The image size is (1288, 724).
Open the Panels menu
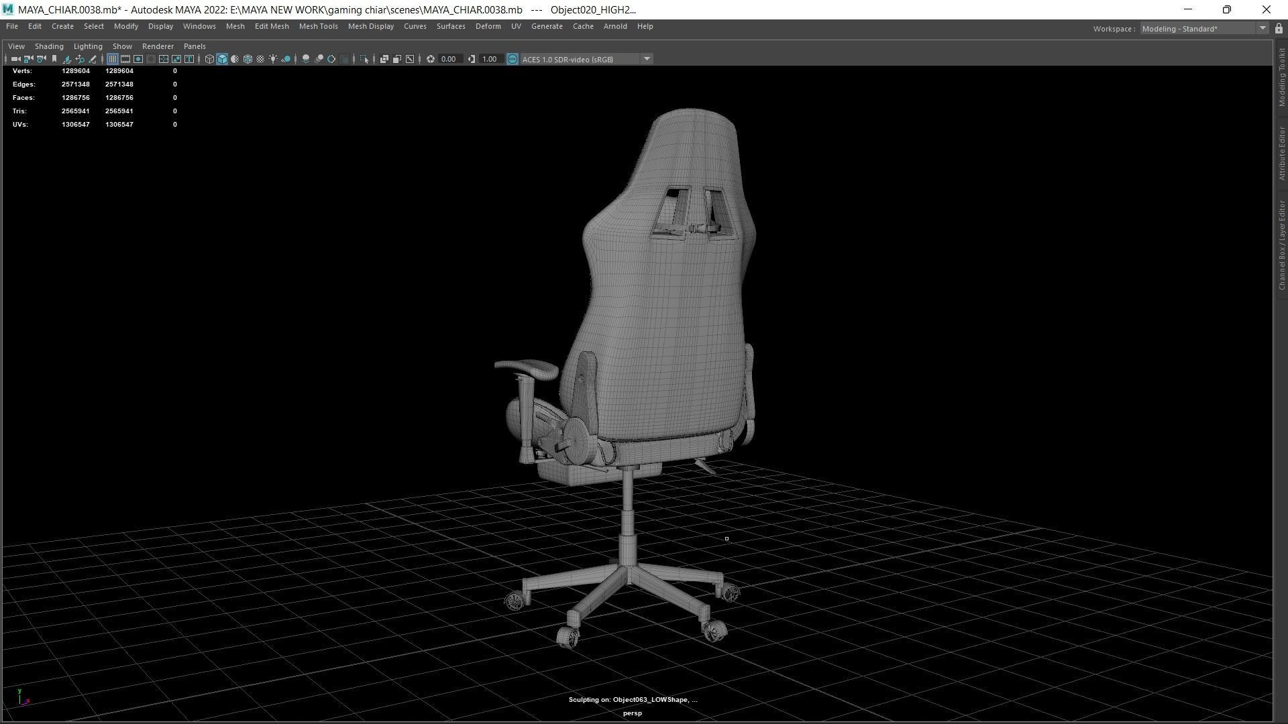click(x=195, y=46)
